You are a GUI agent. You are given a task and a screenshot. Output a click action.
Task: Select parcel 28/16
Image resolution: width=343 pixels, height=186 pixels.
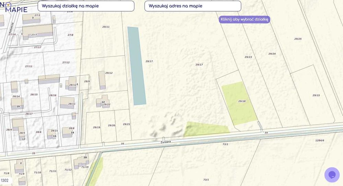(x=53, y=95)
